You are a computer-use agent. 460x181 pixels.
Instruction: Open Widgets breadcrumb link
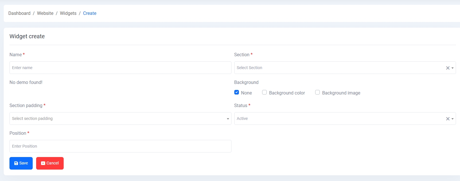click(x=68, y=13)
